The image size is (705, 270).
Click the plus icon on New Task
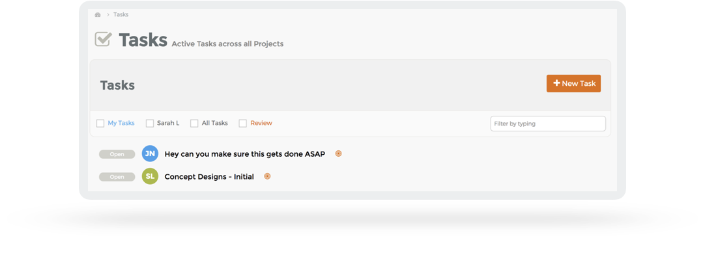(556, 83)
